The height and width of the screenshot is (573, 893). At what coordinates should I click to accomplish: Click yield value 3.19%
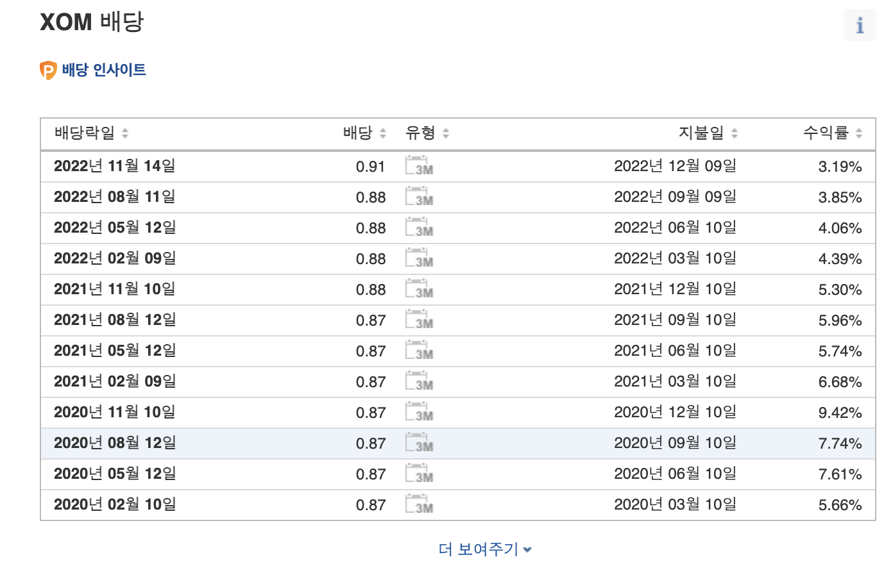pyautogui.click(x=840, y=167)
